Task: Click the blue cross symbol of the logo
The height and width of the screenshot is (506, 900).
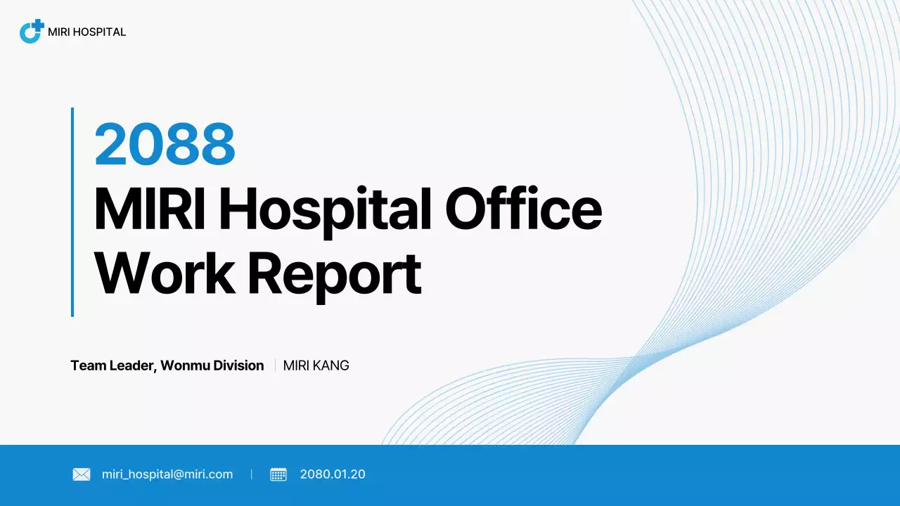Action: pos(38,24)
